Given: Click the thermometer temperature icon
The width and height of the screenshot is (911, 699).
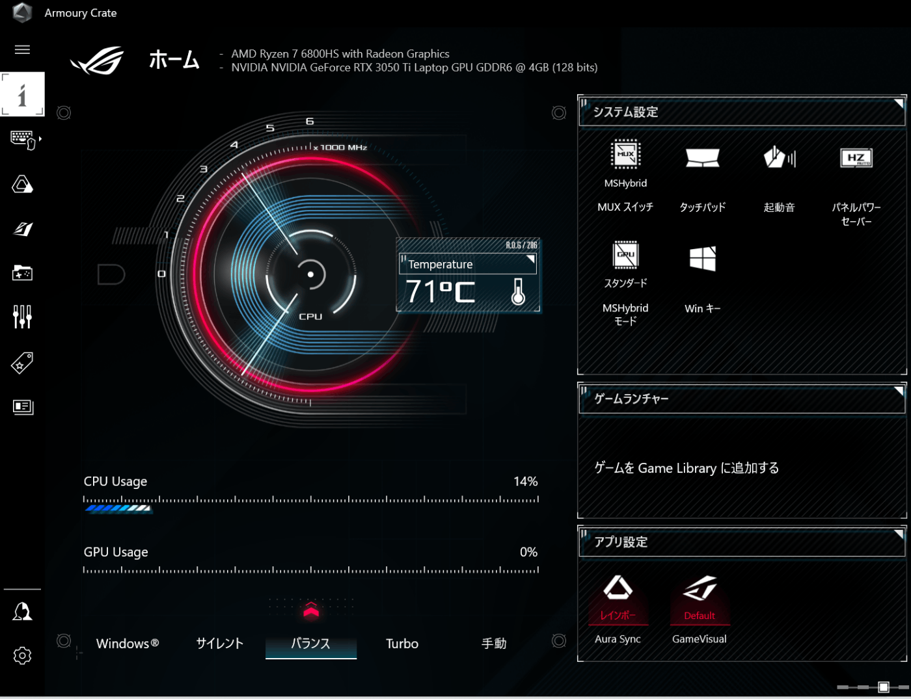Looking at the screenshot, I should [518, 291].
